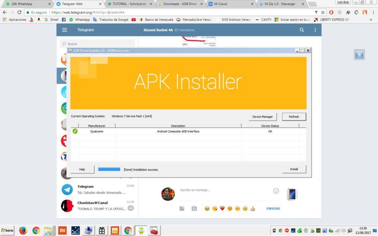Show more bookmarks with the chevron
The image size is (378, 236).
tap(371, 19)
